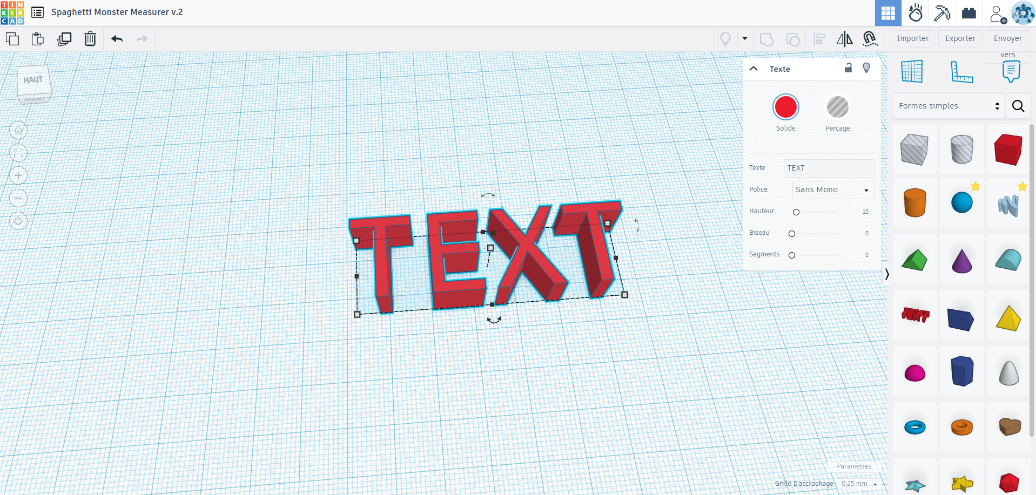
Task: Open the Notes tool icon
Action: 1011,71
